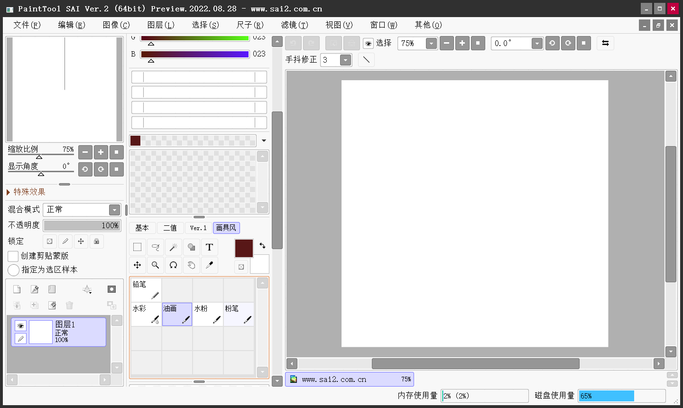Zoom out using left panel minus button
The image size is (683, 408).
click(85, 152)
